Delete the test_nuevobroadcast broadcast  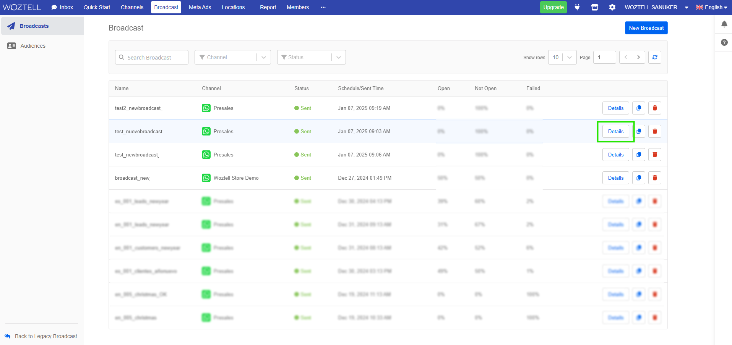click(654, 131)
